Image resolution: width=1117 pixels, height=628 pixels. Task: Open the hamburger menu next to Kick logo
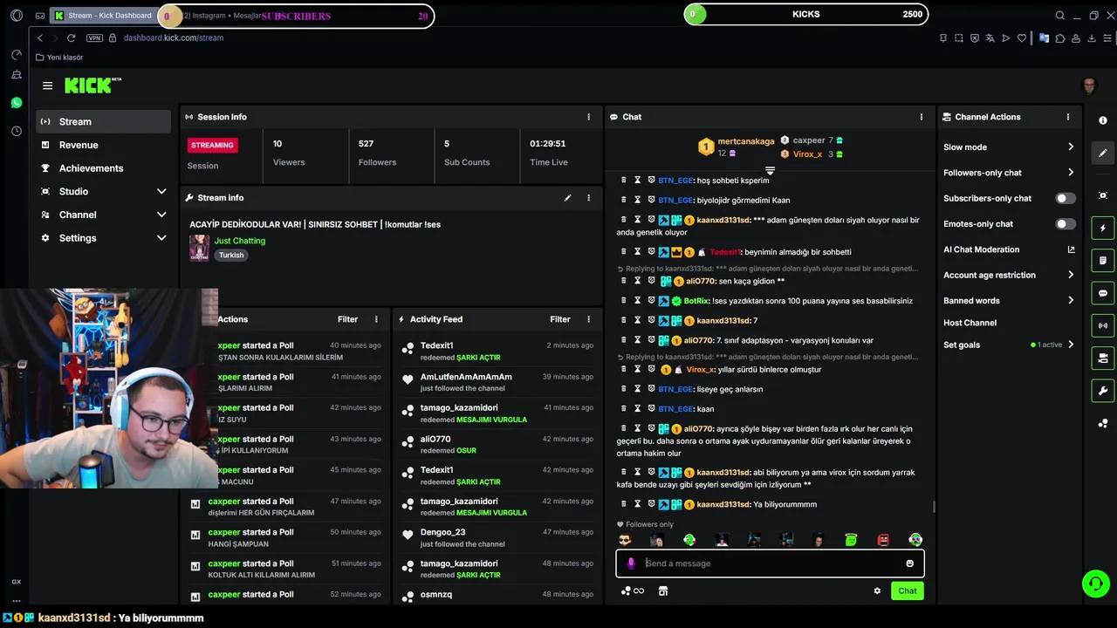[x=47, y=85]
